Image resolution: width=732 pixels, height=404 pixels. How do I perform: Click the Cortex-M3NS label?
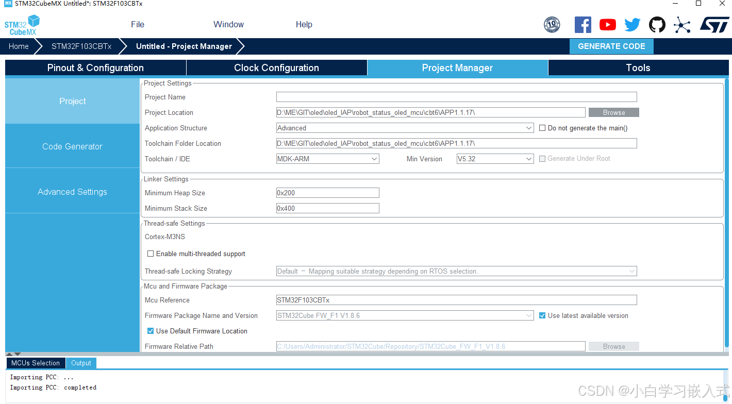pyautogui.click(x=165, y=237)
